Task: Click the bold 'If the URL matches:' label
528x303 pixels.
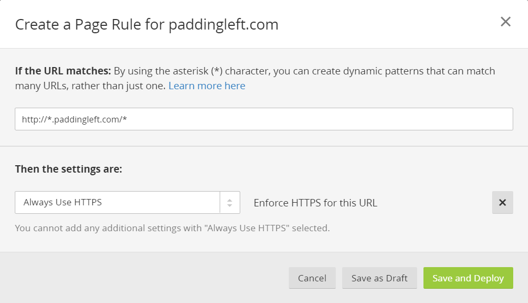Action: coord(63,71)
